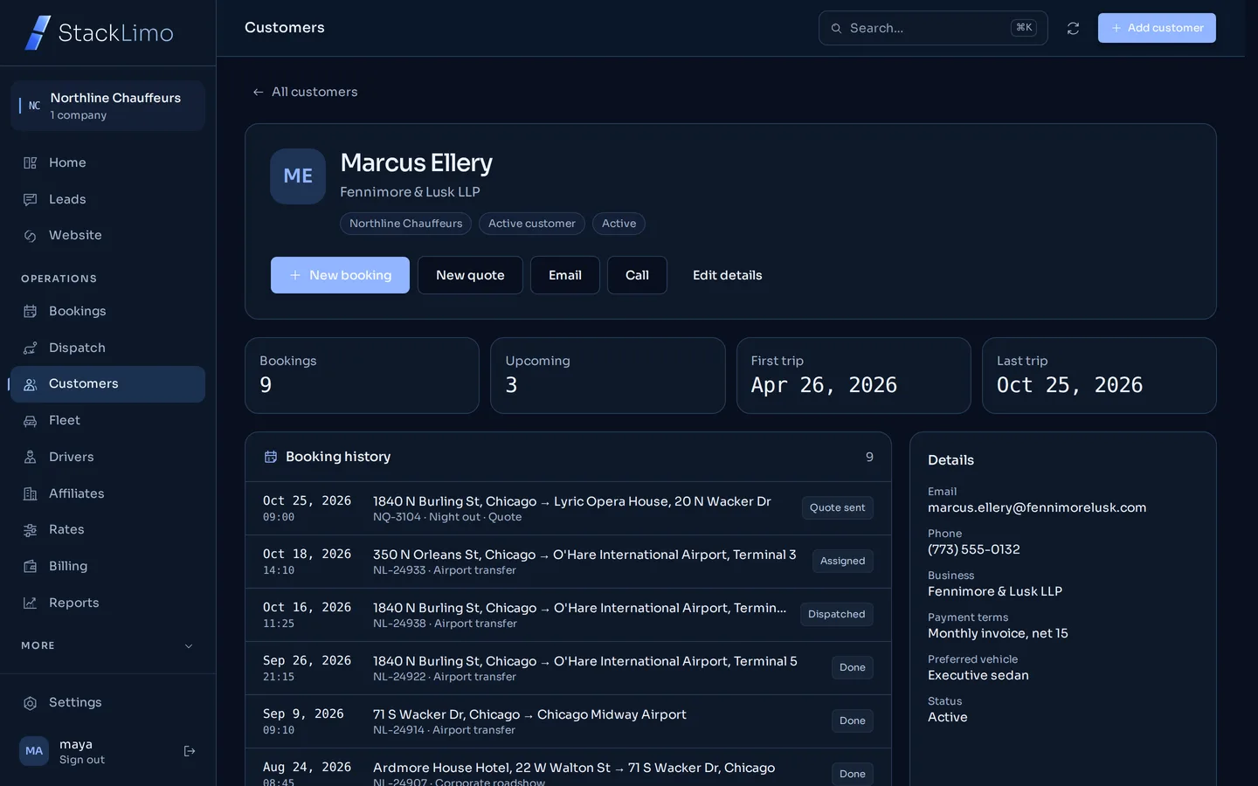Click the Home icon in sidebar
This screenshot has height=786, width=1258.
30,163
